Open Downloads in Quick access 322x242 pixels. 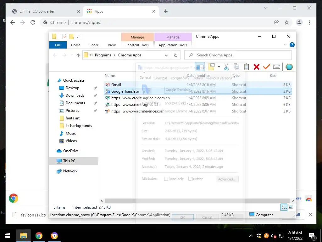75,95
